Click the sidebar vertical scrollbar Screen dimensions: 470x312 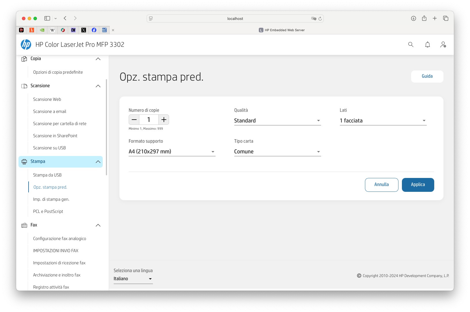[106, 127]
